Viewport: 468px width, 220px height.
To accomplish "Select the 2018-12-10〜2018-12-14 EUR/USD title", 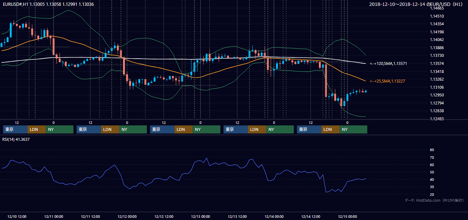I will click(x=416, y=4).
